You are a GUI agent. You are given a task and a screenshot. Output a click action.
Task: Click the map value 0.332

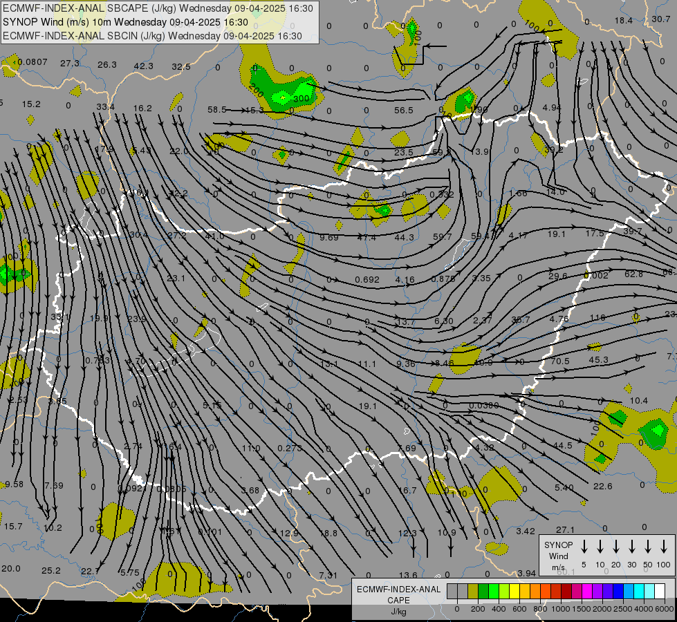(x=441, y=194)
